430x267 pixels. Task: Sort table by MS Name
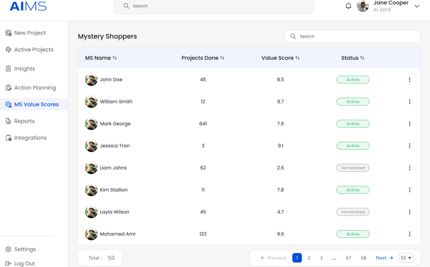click(x=115, y=58)
